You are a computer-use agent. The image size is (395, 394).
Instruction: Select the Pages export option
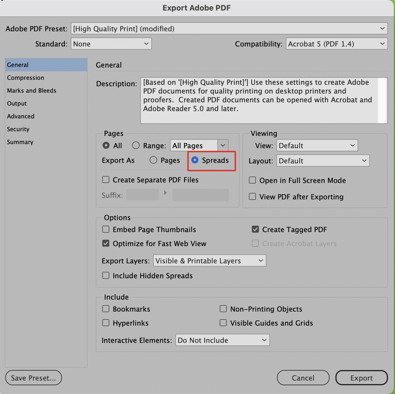point(153,160)
